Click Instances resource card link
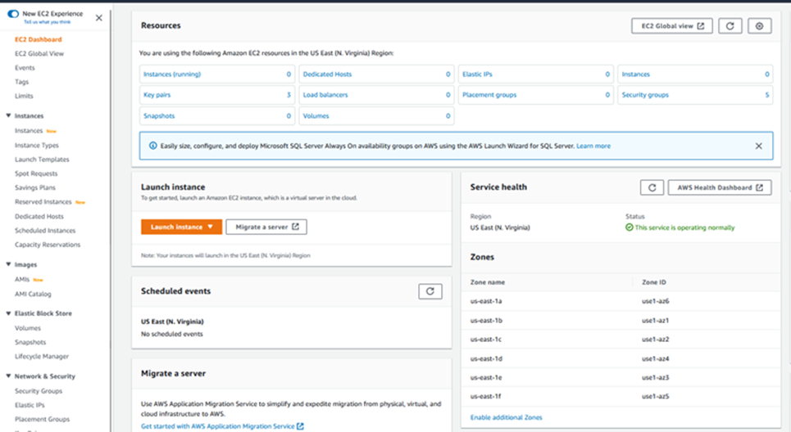 [x=635, y=74]
